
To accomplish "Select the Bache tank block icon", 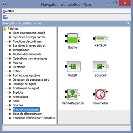I will point(73,39).
